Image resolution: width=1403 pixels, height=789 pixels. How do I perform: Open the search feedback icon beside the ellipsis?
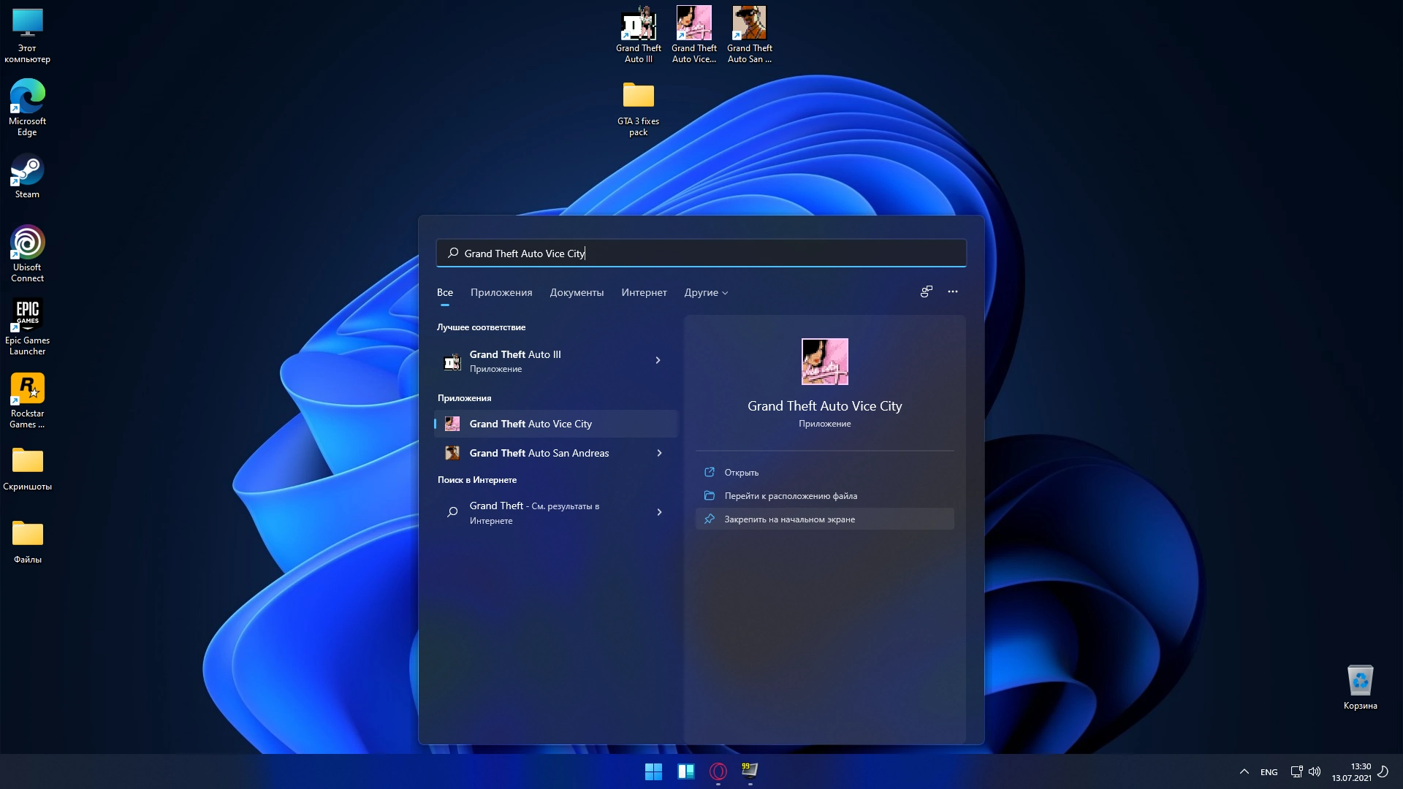926,291
